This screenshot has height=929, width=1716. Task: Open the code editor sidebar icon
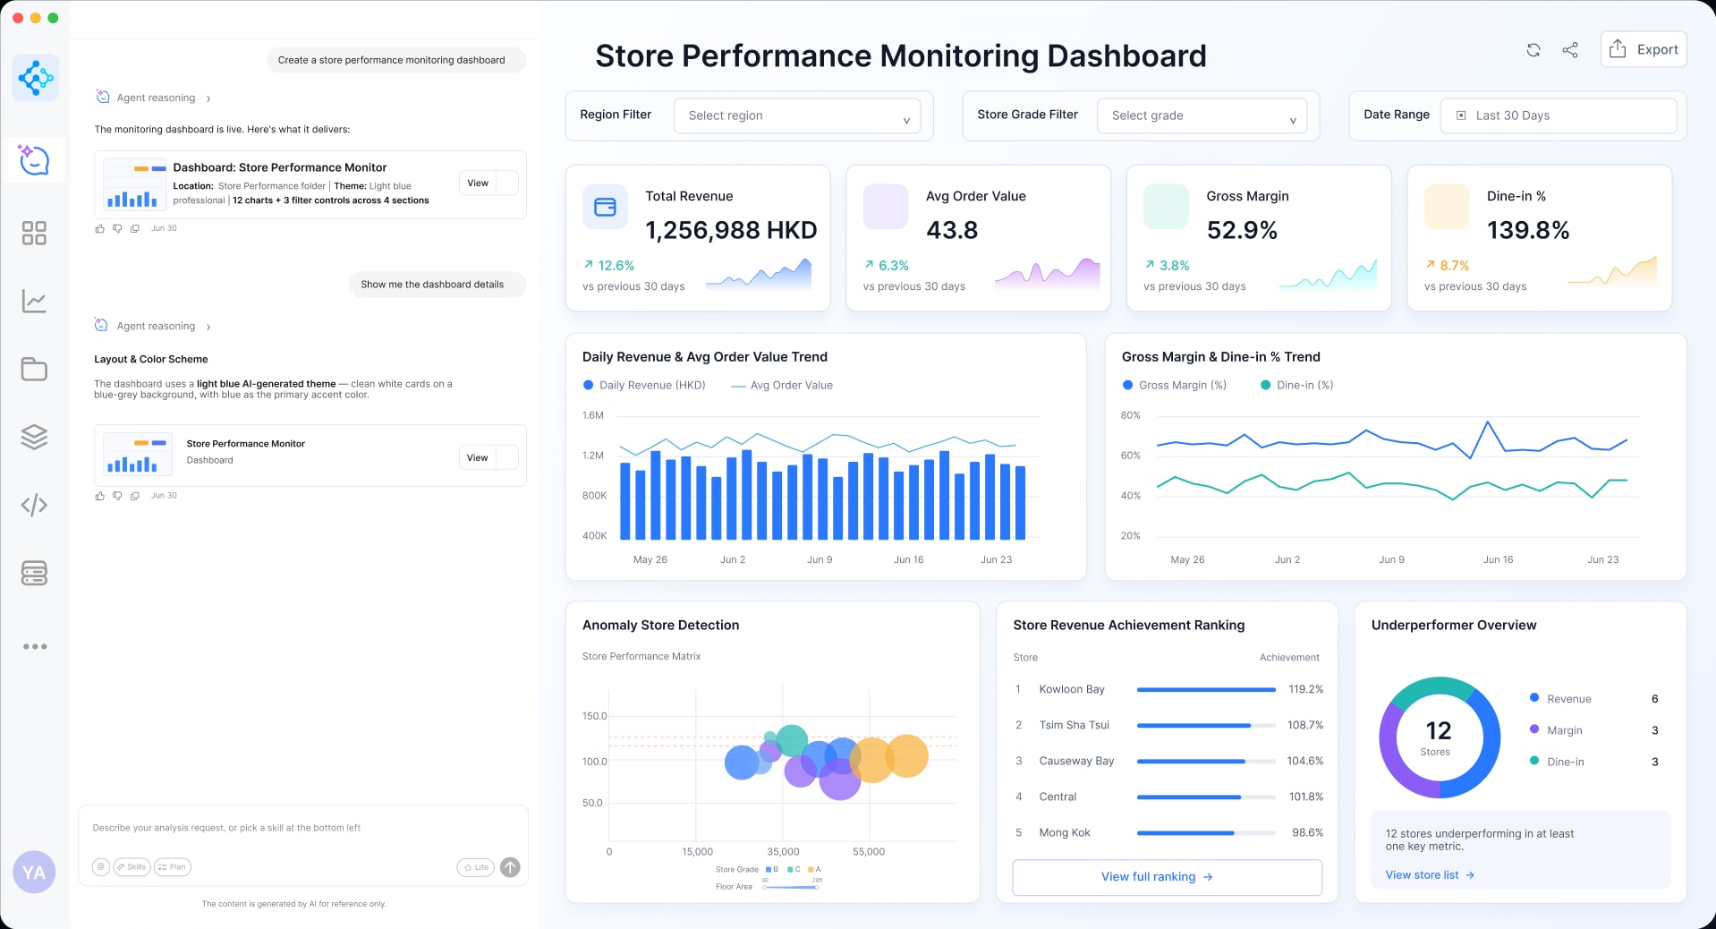[34, 505]
